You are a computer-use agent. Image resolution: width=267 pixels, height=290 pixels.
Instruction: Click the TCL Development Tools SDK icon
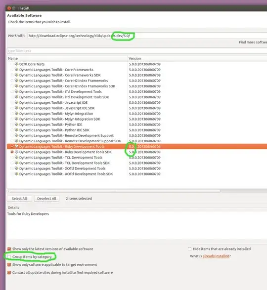[16, 163]
